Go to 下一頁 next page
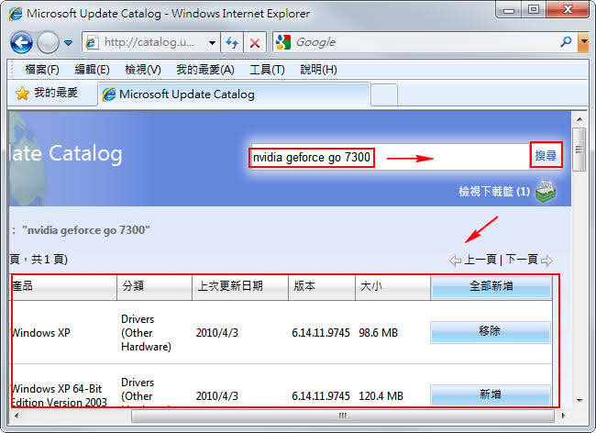This screenshot has width=596, height=433. (x=522, y=260)
